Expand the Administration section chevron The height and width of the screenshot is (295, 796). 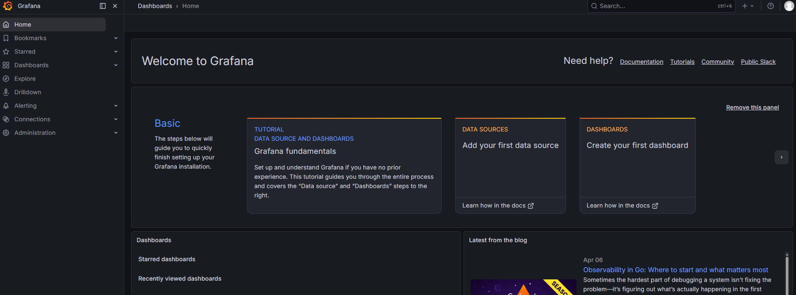[116, 133]
